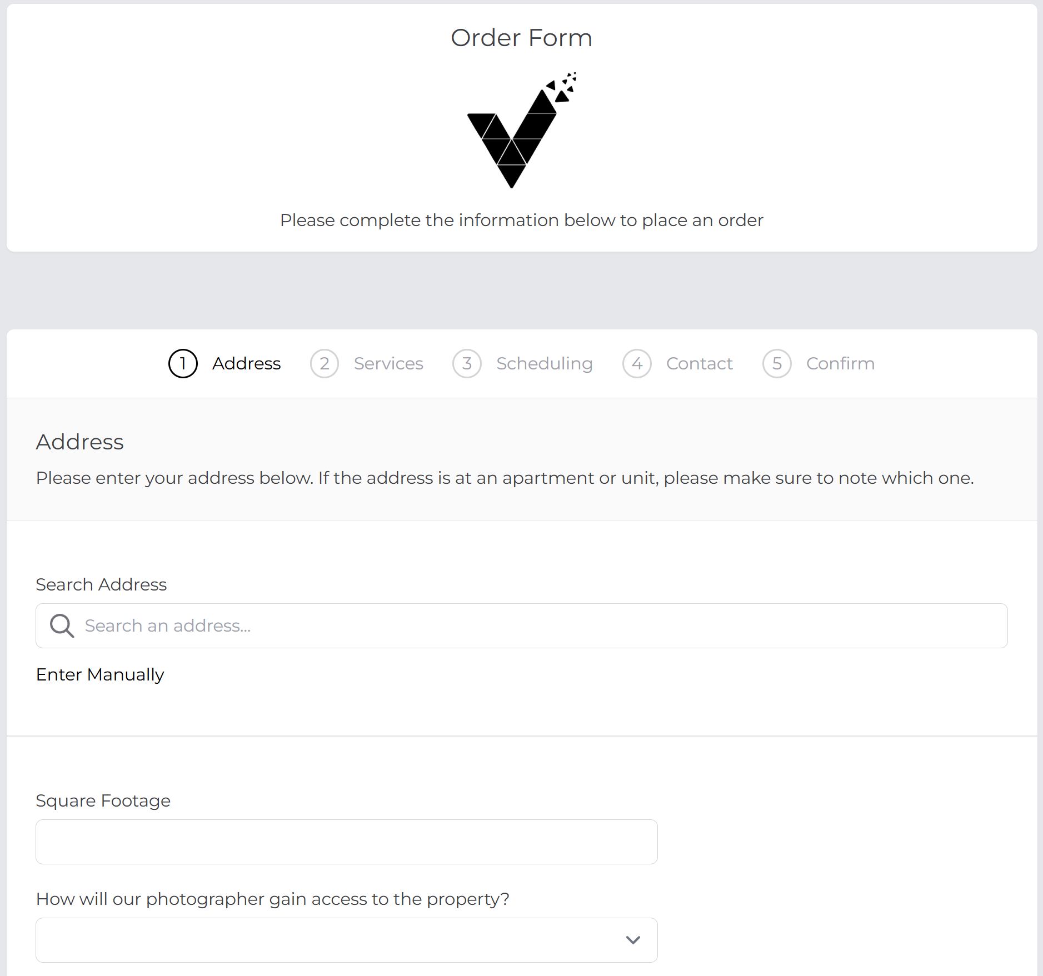Go to the Scheduling step label
This screenshot has width=1043, height=976.
(544, 363)
